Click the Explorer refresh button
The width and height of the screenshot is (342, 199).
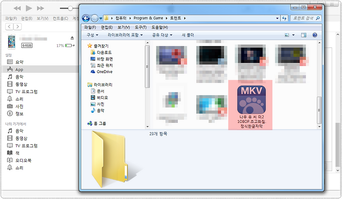click(284, 18)
